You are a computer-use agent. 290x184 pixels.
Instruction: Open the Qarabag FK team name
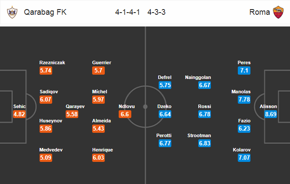(x=45, y=12)
